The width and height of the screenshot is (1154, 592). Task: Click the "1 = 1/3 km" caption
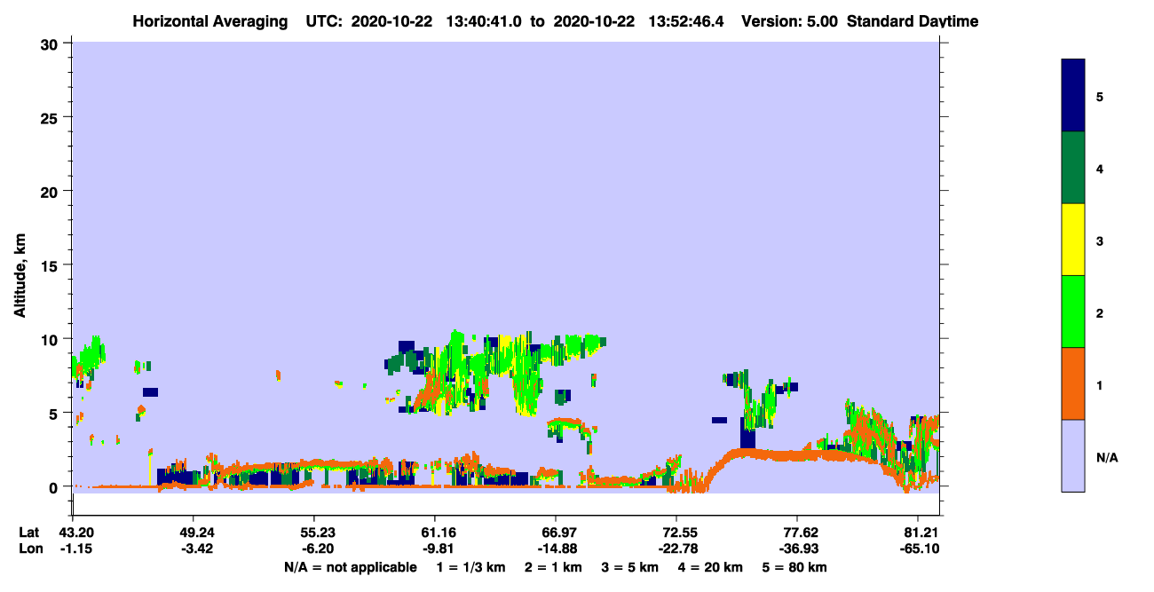[x=472, y=567]
